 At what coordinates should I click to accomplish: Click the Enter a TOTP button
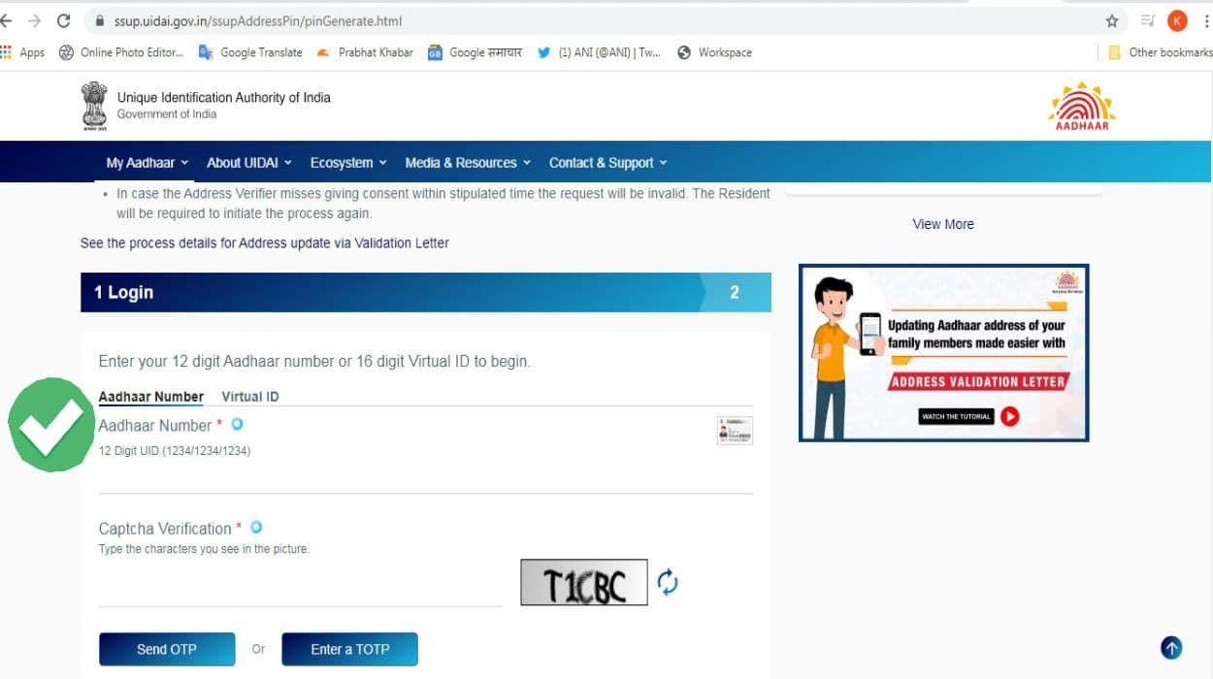point(349,649)
